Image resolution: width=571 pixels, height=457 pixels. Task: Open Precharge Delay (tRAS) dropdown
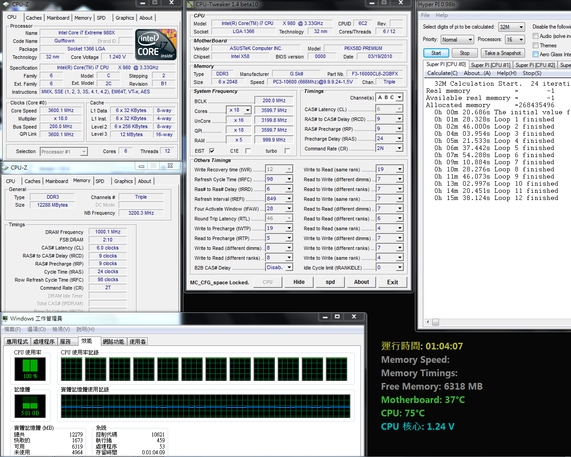pos(399,138)
